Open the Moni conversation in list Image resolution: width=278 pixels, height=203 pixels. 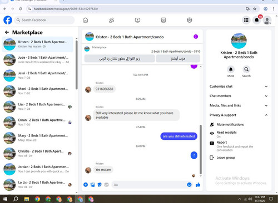pyautogui.click(x=37, y=91)
